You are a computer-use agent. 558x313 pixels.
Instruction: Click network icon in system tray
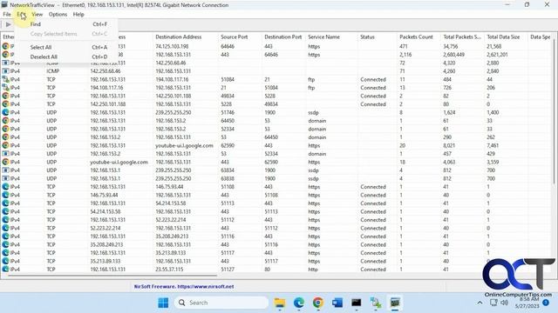pos(493,303)
